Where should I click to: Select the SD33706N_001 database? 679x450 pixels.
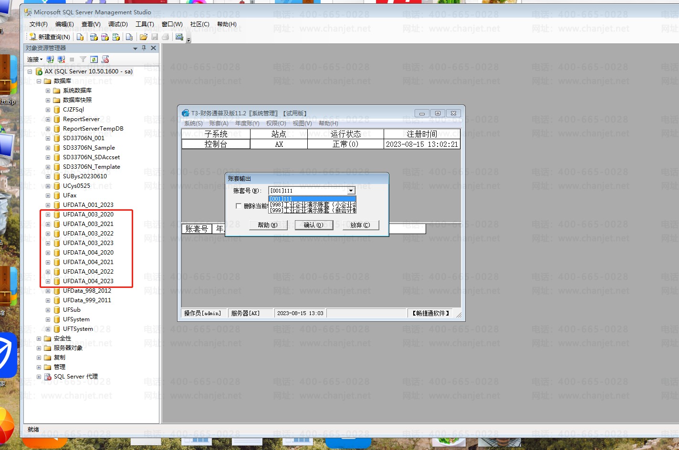click(84, 138)
